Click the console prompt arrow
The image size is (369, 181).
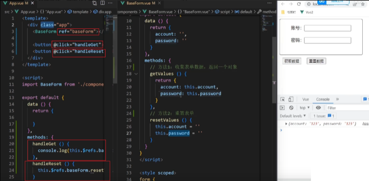click(281, 130)
